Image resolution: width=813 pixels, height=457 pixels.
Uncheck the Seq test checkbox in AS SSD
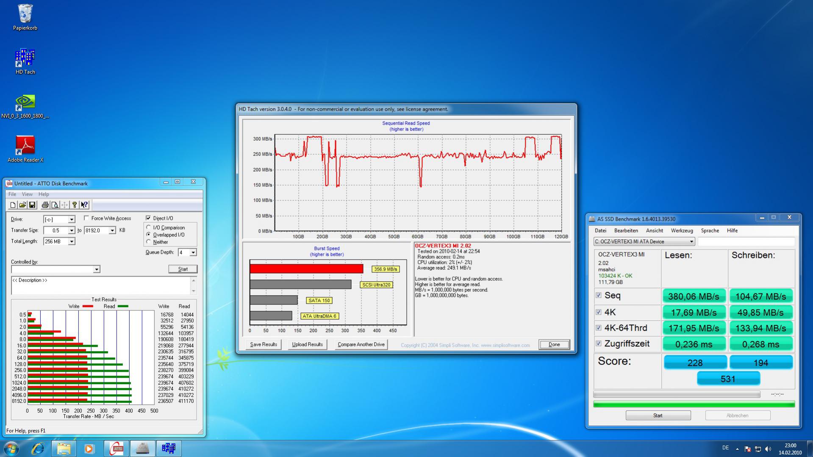(599, 295)
